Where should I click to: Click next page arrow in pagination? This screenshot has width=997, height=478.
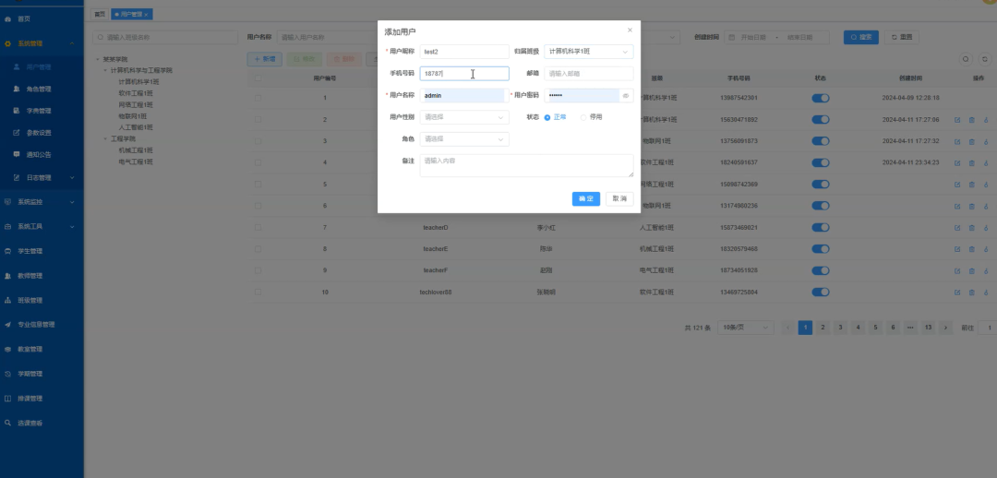click(945, 328)
